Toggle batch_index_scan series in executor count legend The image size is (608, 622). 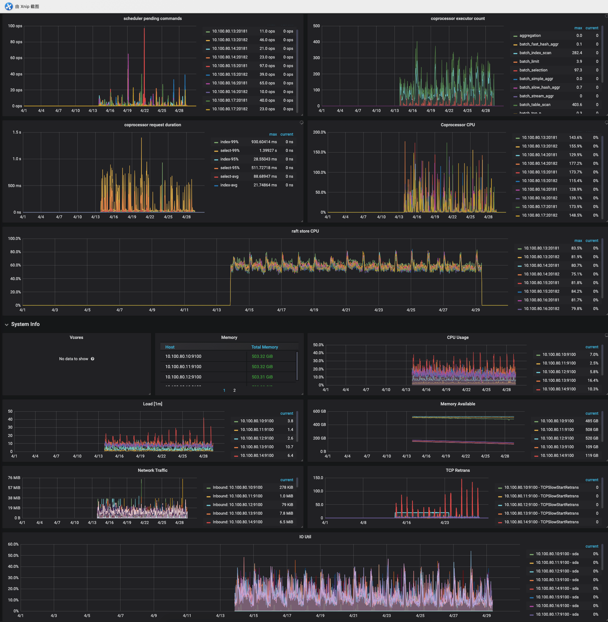pos(535,53)
